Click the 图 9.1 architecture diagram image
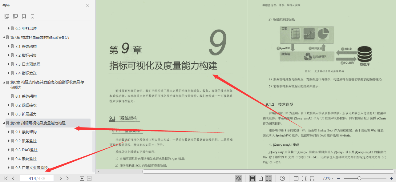Image resolution: width=396 pixels, height=182 pixels. (326, 46)
